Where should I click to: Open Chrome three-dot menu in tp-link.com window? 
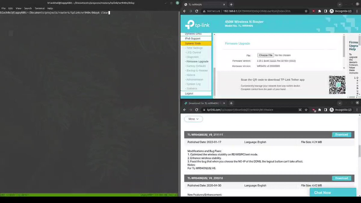tap(357, 110)
